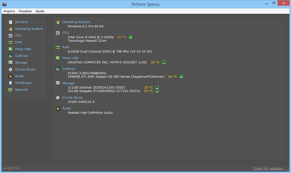
Task: Close the Speccy window
Action: pyautogui.click(x=284, y=3)
